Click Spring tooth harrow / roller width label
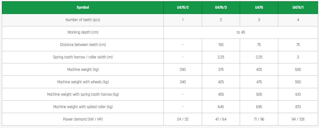This screenshot has width=319, height=128. 83,57
